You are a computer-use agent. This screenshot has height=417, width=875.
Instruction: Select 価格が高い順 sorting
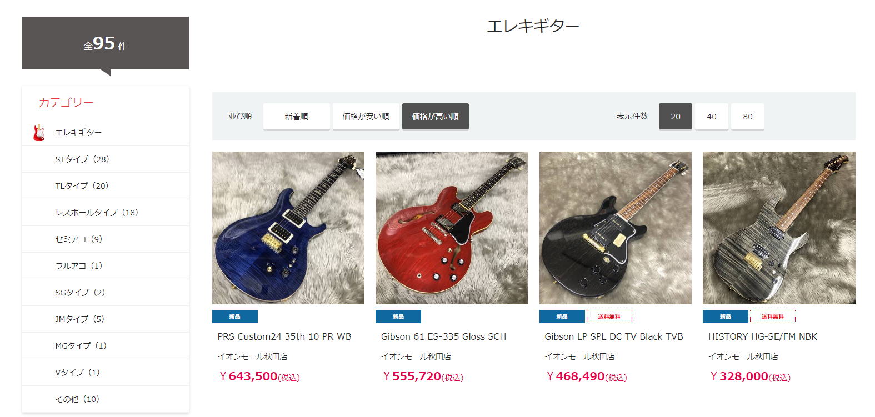tap(436, 117)
